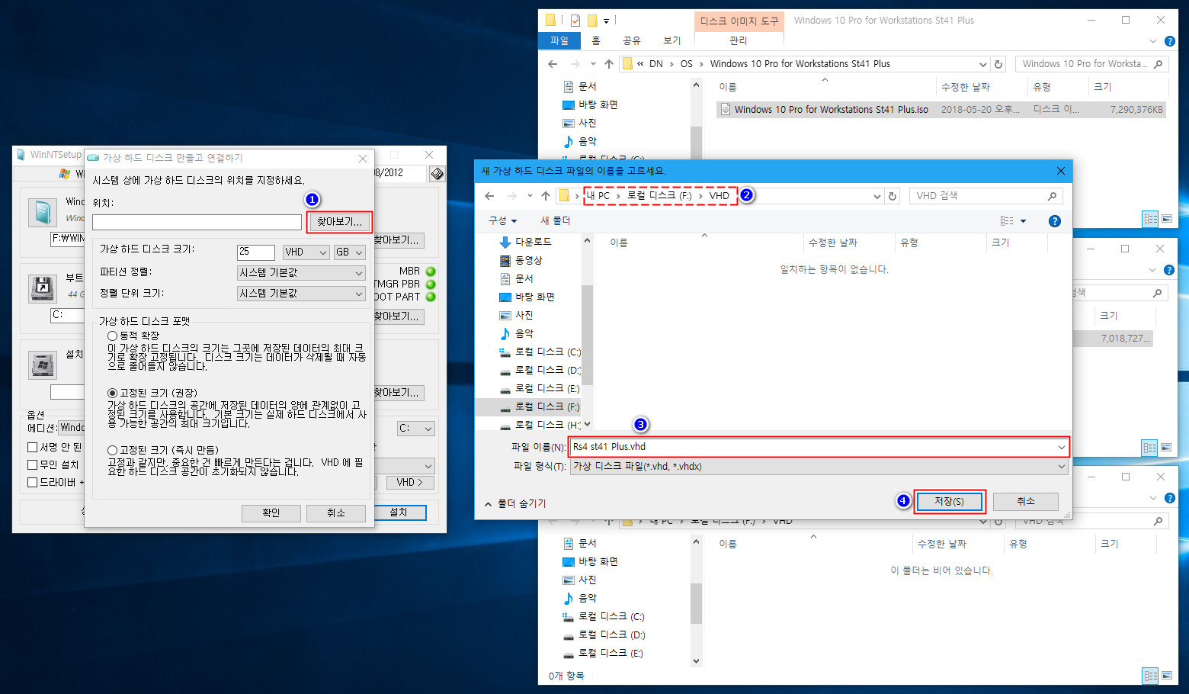Open the Share tab in the top Explorer window

[632, 40]
